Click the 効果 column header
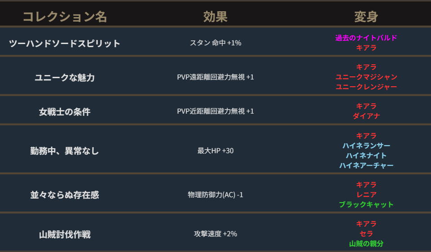The width and height of the screenshot is (431, 252). [215, 17]
